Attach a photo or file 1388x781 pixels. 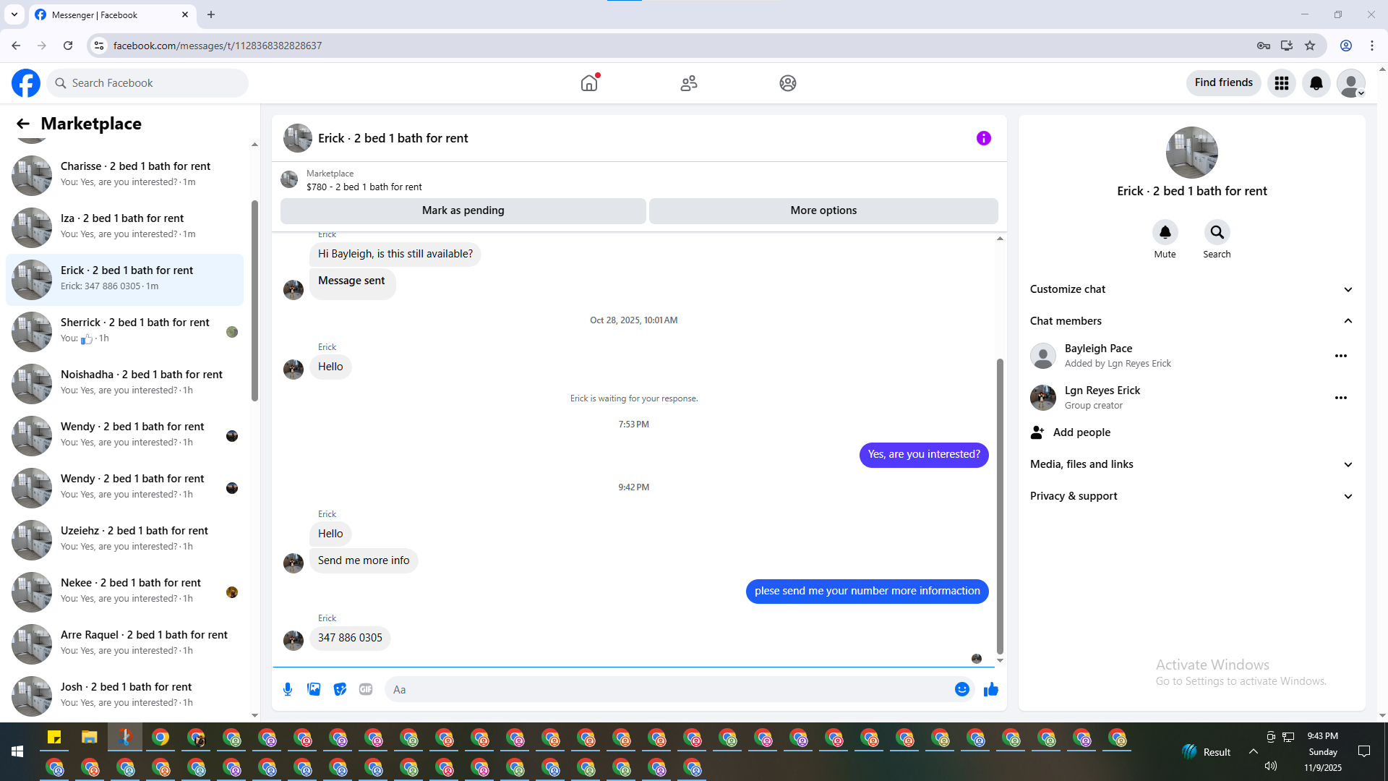pos(314,689)
